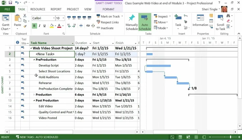Select the Format Painter brush icon
Image resolution: width=242 pixels, height=140 pixels.
(25, 26)
